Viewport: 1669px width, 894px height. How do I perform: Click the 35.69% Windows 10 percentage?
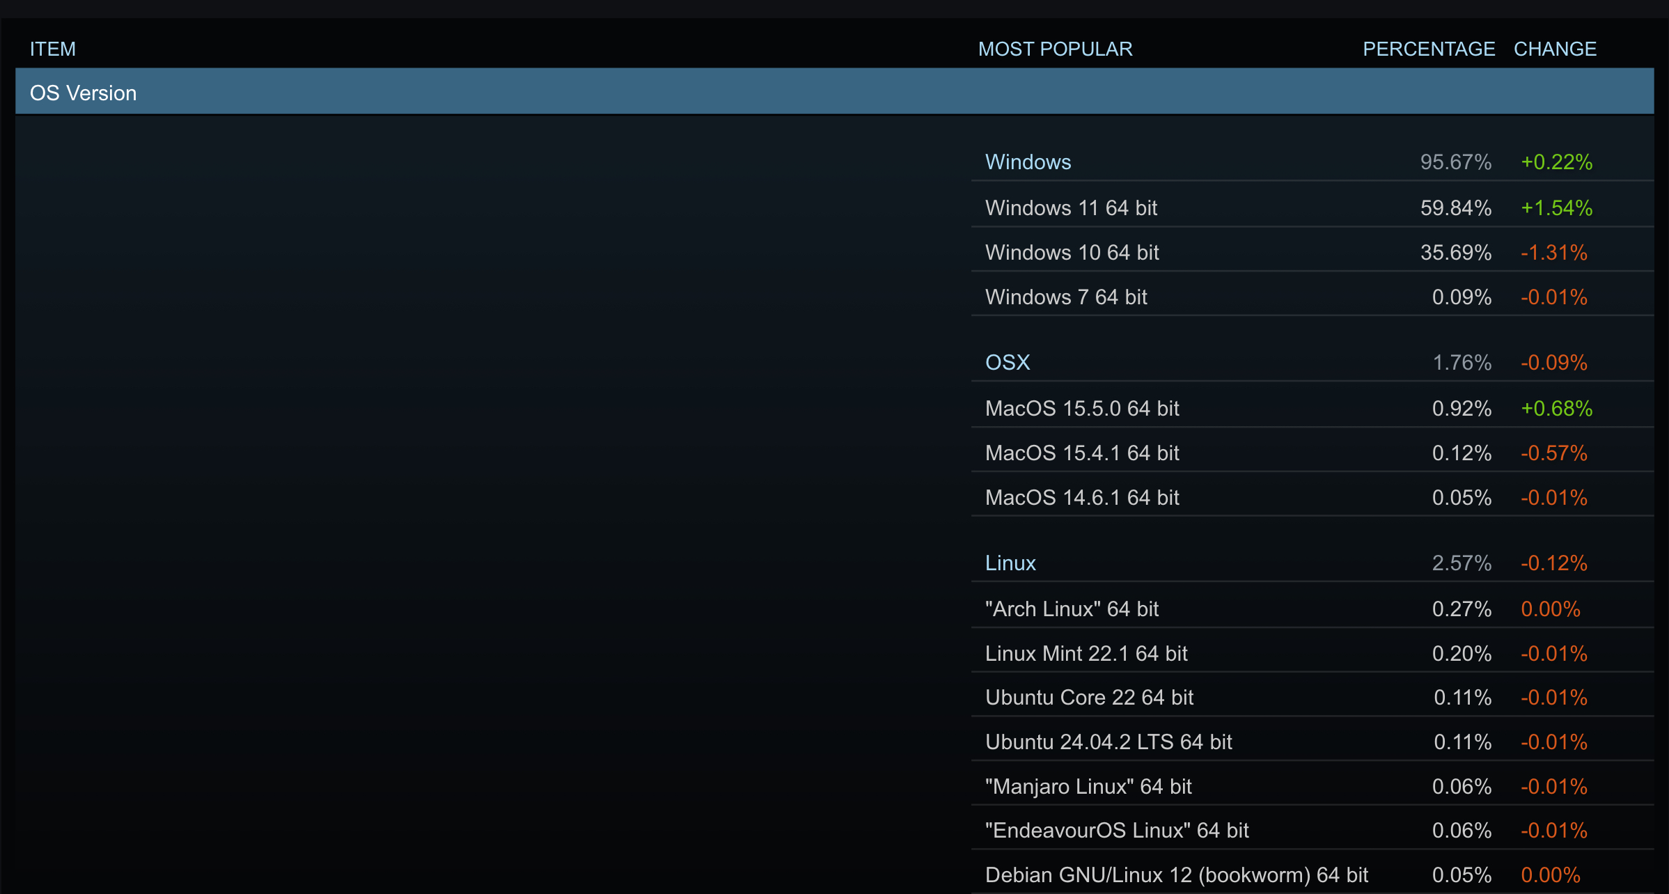click(x=1456, y=252)
